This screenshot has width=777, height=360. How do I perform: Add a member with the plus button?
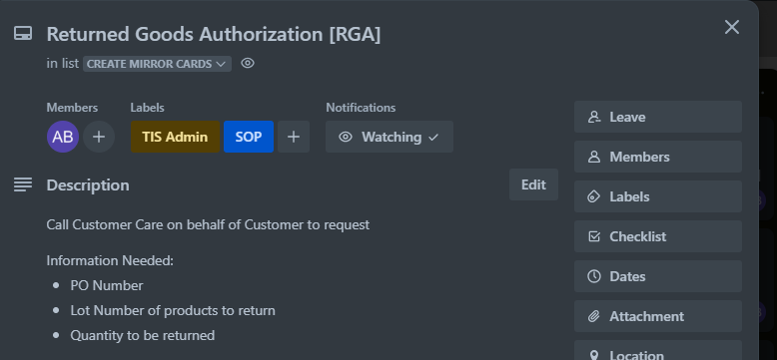[x=99, y=137]
